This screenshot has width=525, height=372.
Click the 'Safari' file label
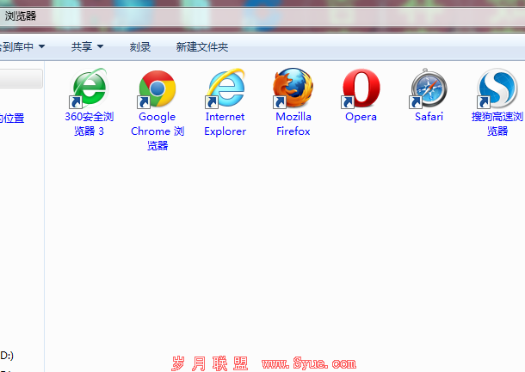(429, 117)
